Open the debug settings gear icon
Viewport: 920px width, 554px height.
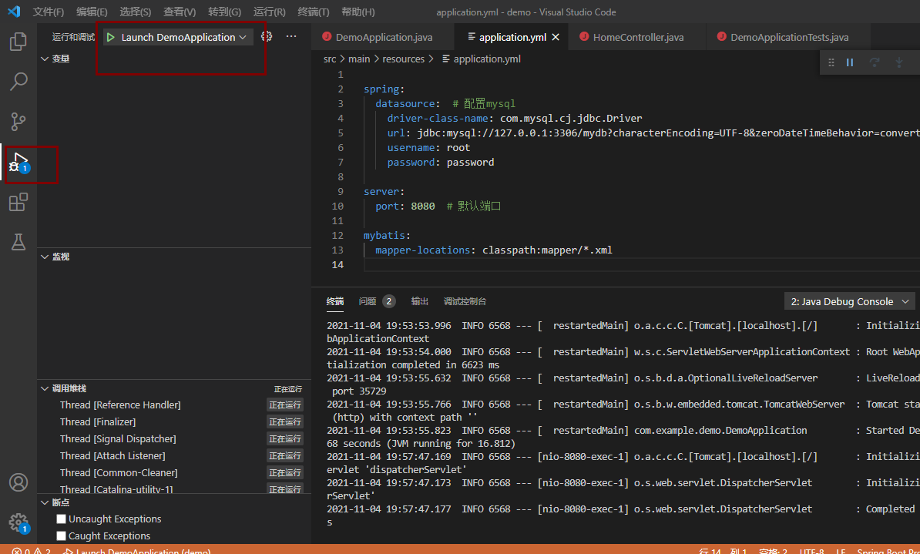click(x=265, y=36)
